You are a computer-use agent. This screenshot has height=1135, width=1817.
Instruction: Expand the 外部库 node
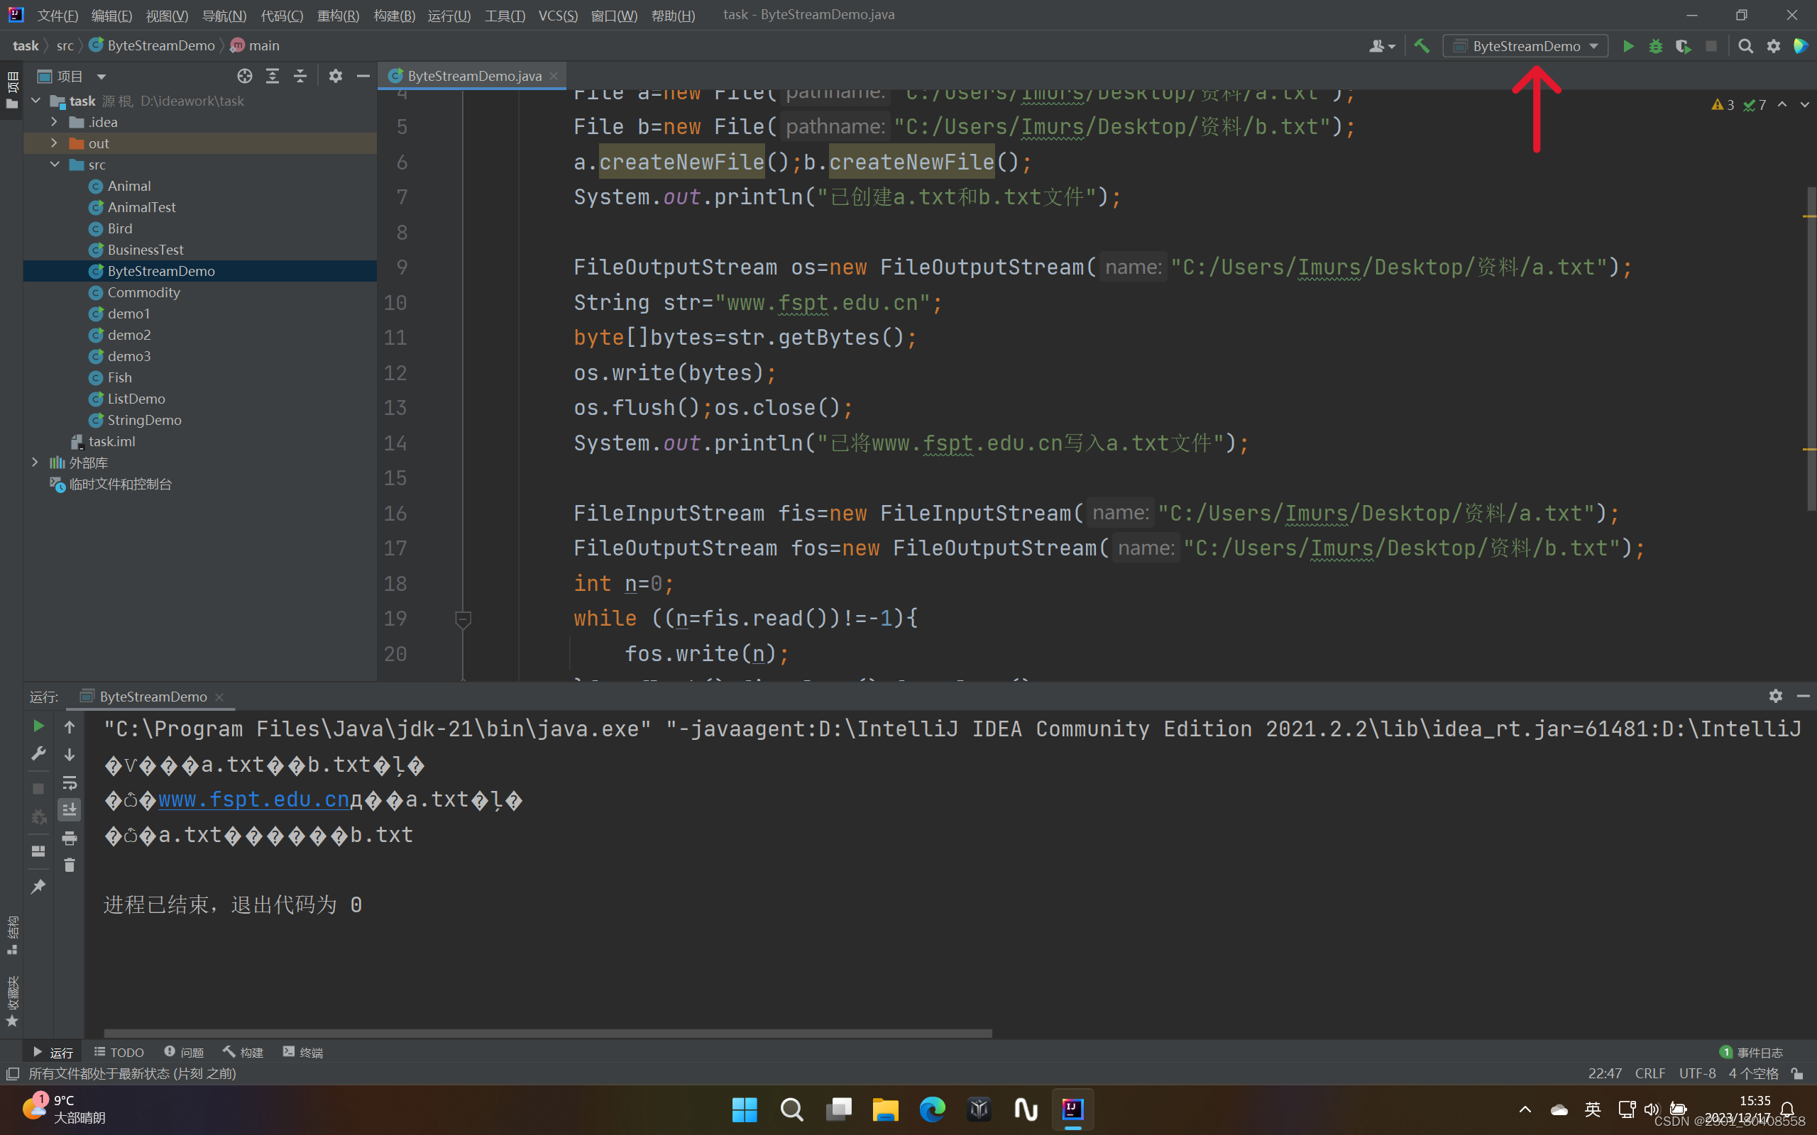(35, 463)
